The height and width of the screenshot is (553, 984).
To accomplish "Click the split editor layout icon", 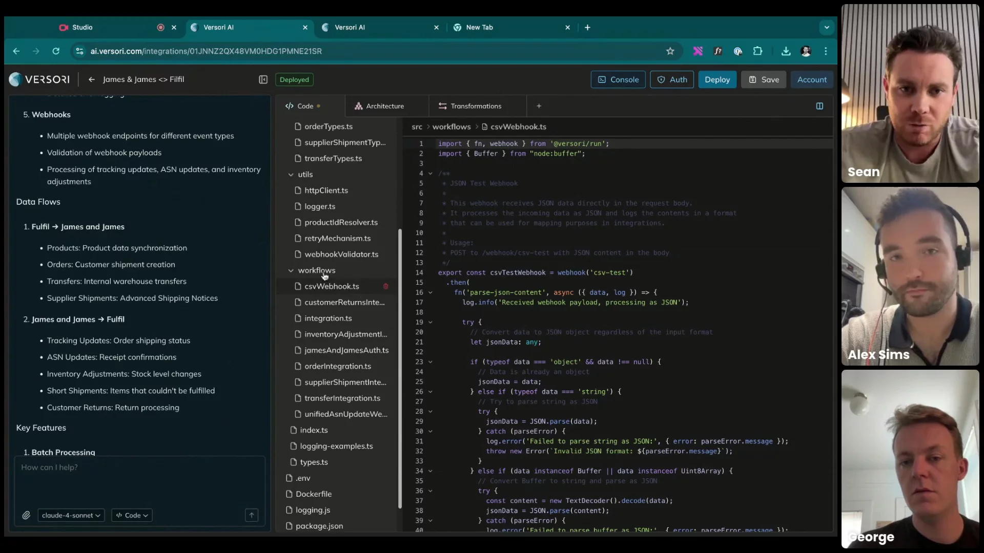I will coord(819,106).
